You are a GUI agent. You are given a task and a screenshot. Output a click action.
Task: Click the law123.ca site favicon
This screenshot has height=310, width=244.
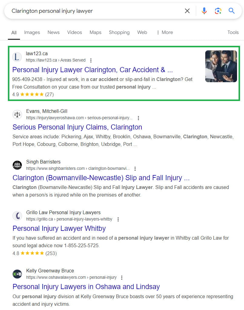[17, 57]
